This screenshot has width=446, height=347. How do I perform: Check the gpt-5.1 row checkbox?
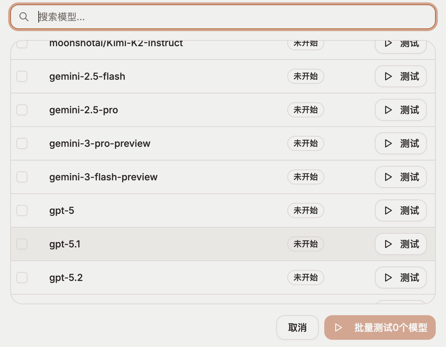22,244
